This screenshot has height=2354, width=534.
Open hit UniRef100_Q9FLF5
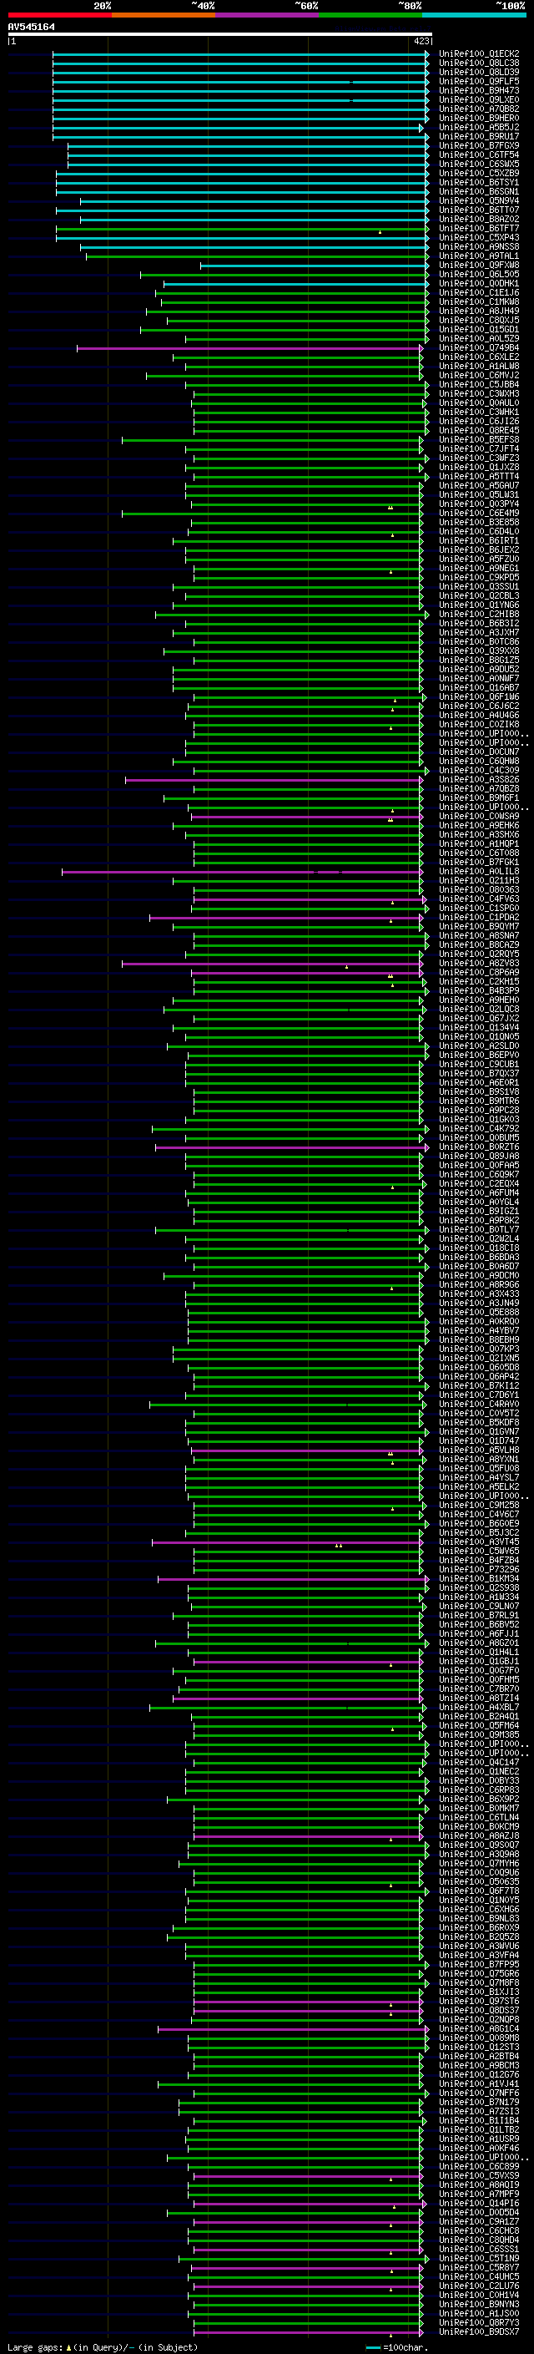click(x=479, y=81)
